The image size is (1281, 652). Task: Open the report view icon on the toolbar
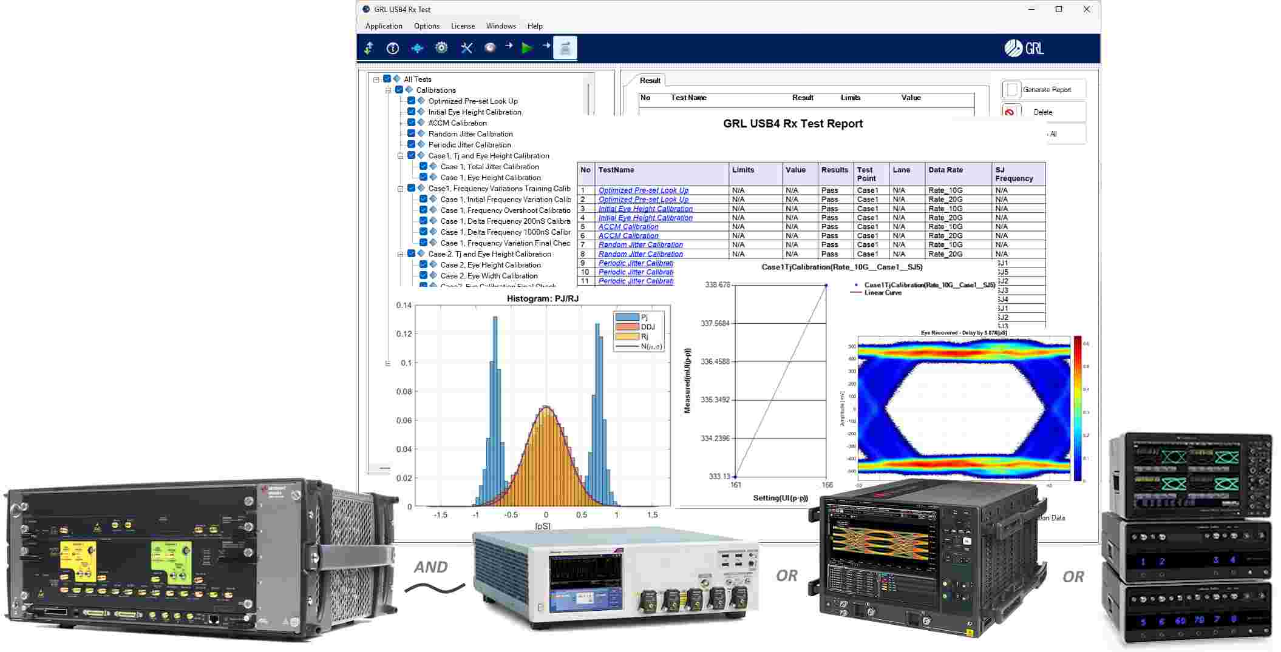point(565,47)
